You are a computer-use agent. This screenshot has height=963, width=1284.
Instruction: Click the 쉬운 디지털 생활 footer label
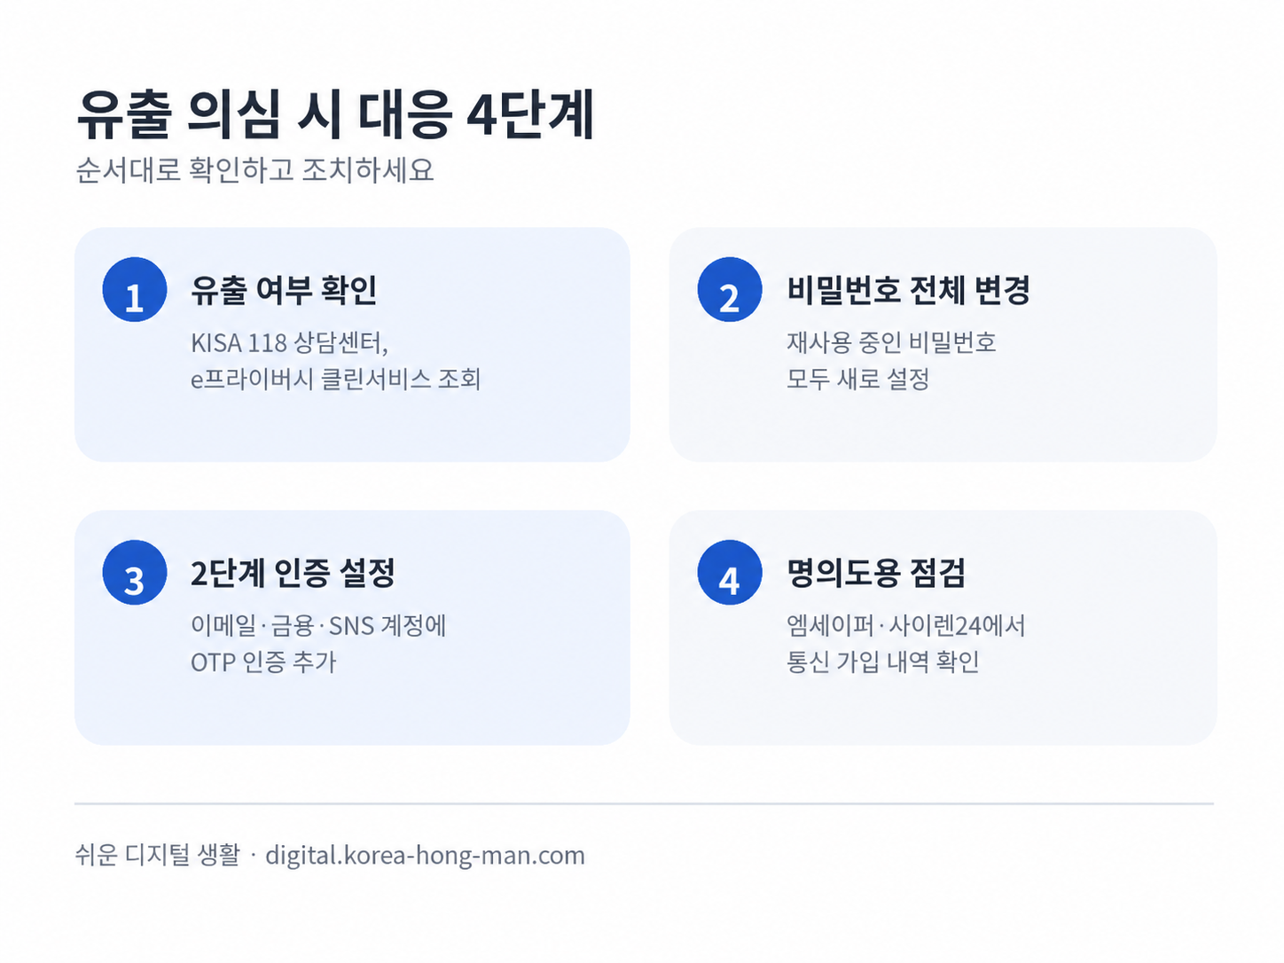[x=157, y=855]
